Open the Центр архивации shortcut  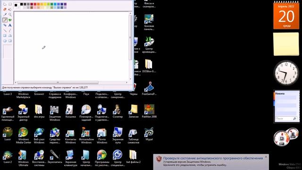(x=149, y=45)
